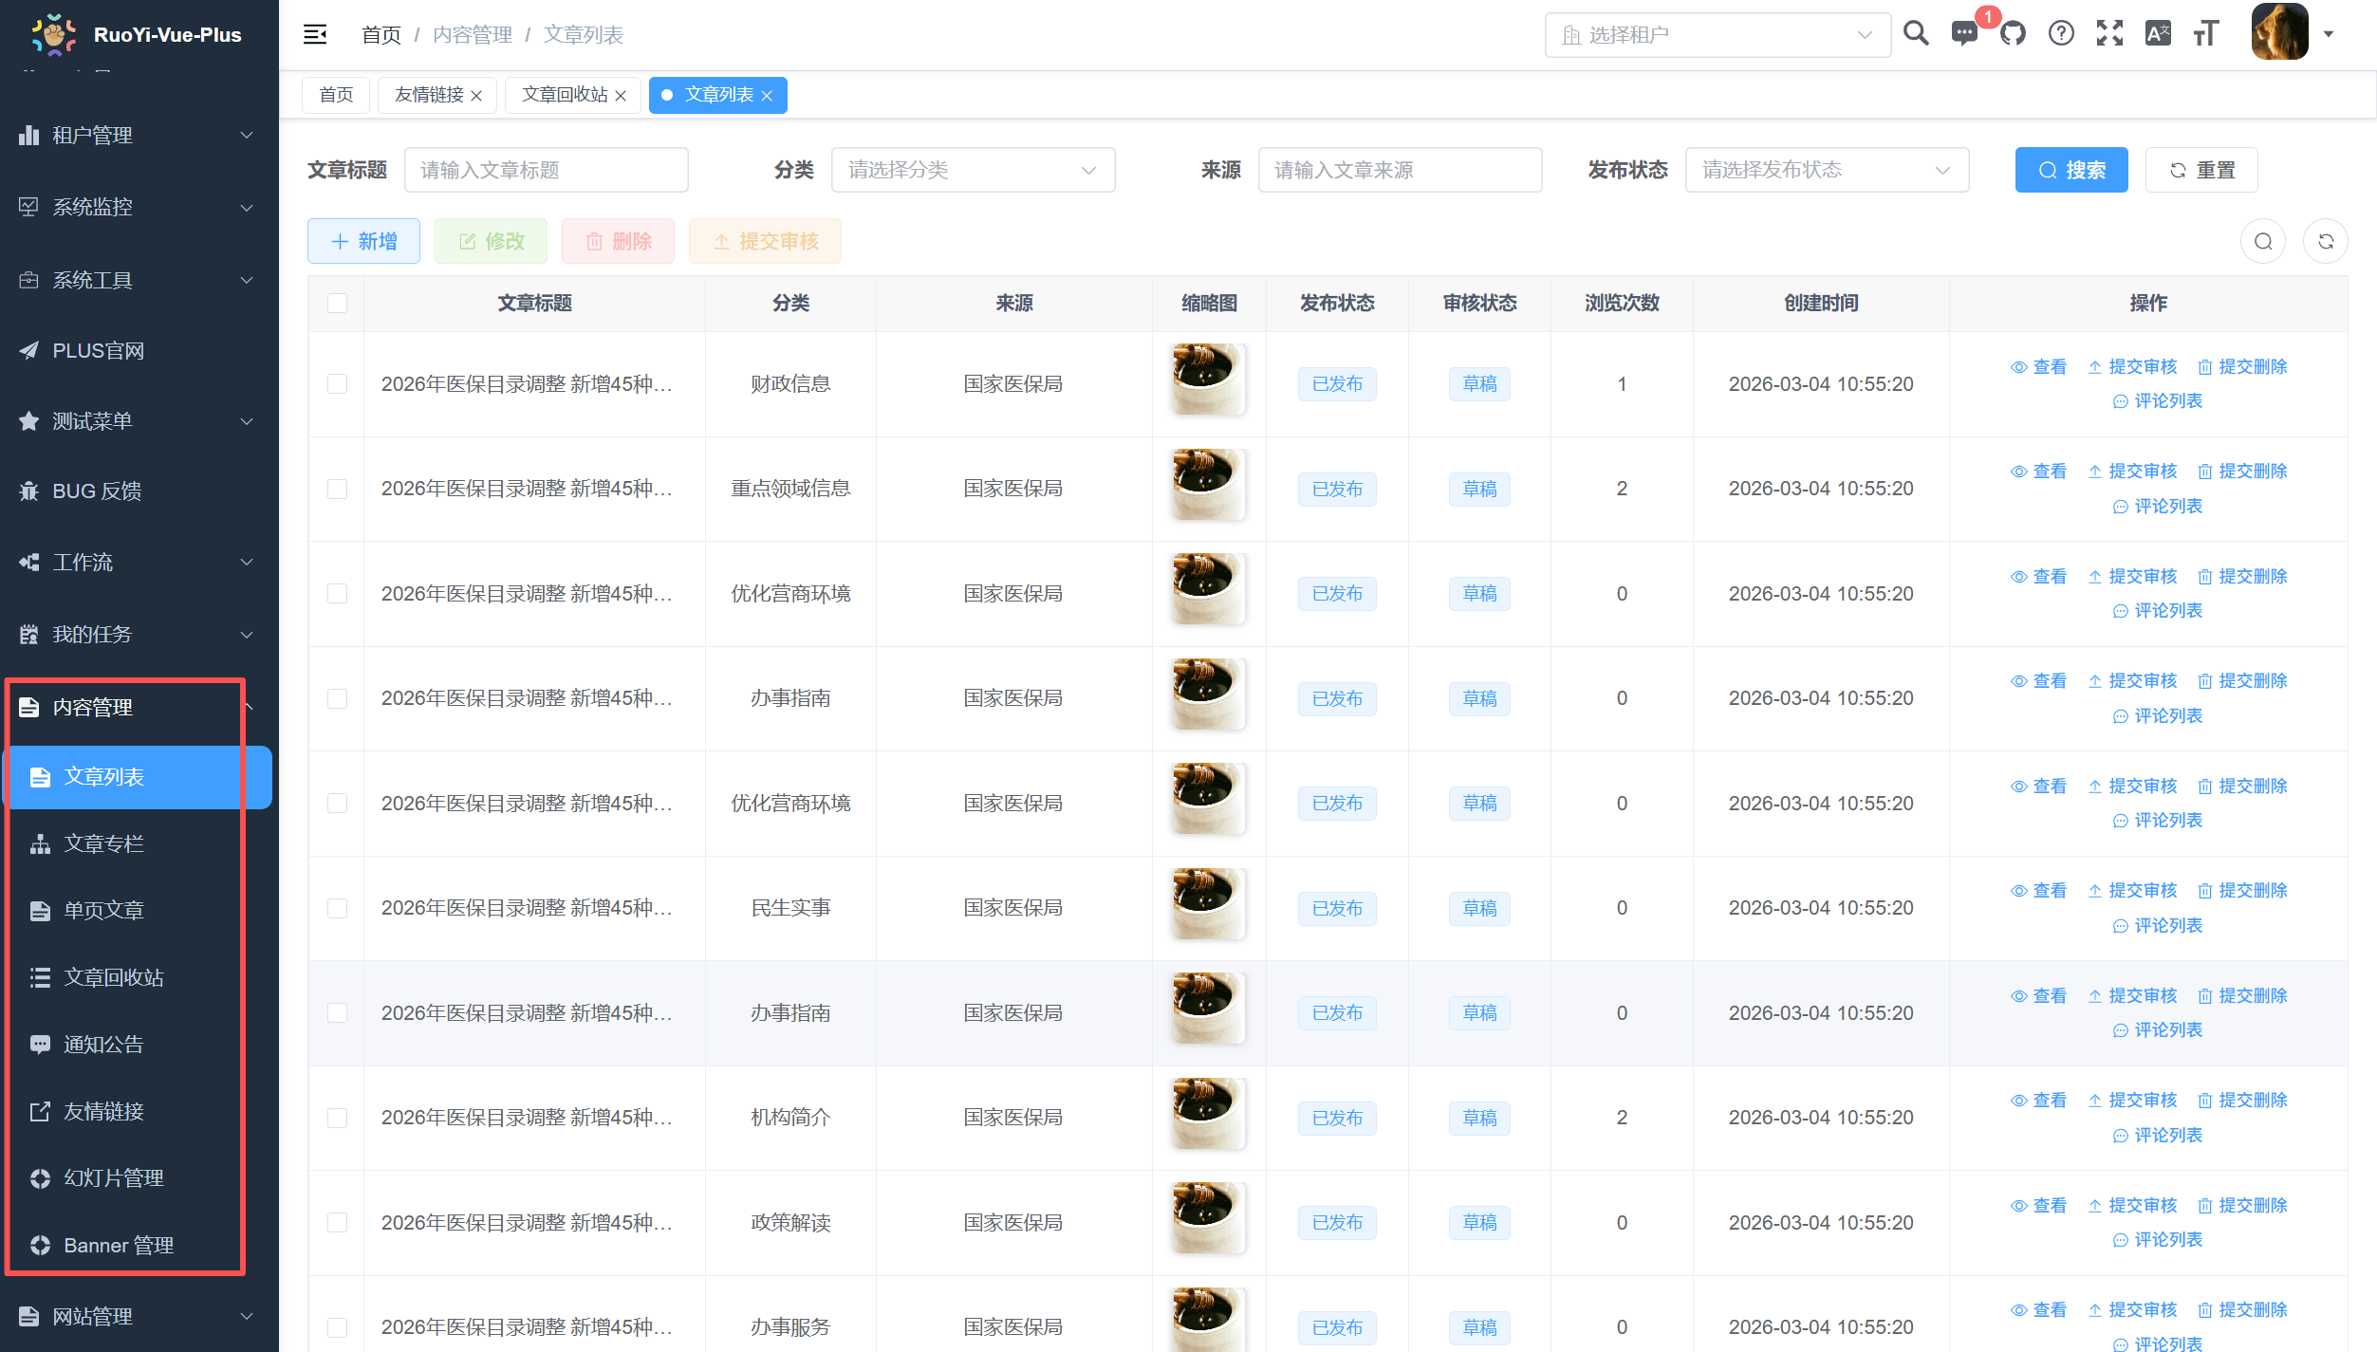Image resolution: width=2377 pixels, height=1352 pixels.
Task: Expand 工作流 in the sidebar
Action: pos(139,563)
